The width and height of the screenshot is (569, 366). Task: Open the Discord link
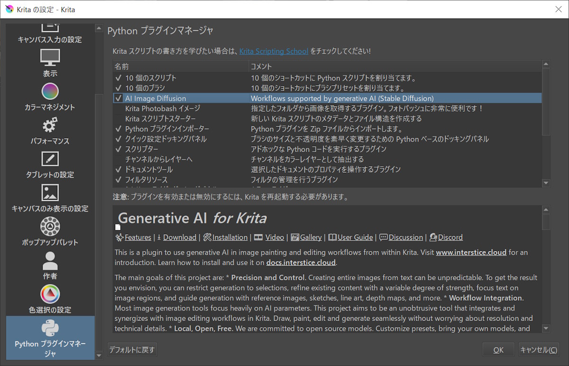(x=450, y=237)
